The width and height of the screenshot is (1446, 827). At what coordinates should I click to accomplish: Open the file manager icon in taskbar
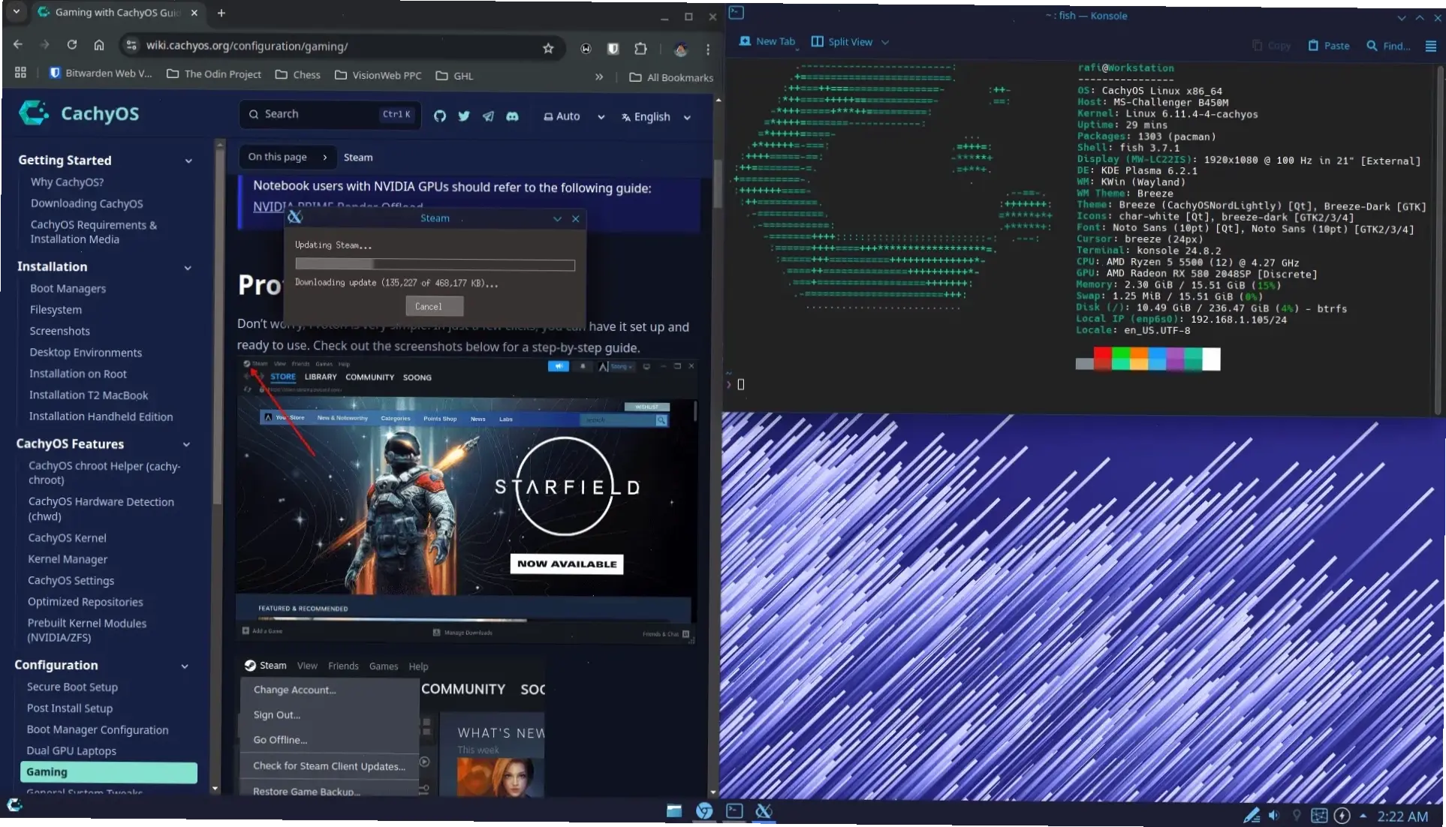pyautogui.click(x=674, y=810)
